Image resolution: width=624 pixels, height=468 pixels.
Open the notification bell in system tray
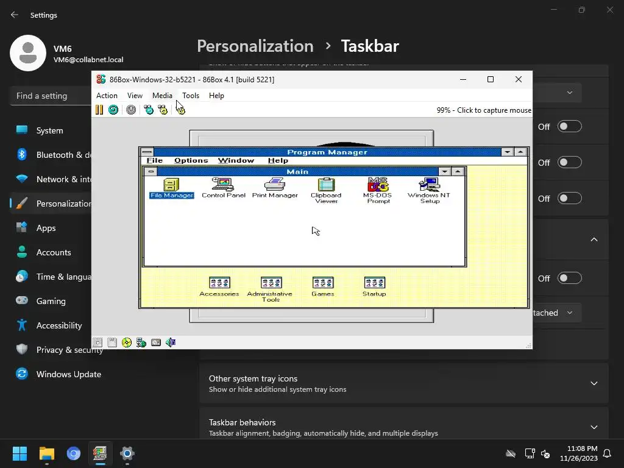(x=608, y=453)
